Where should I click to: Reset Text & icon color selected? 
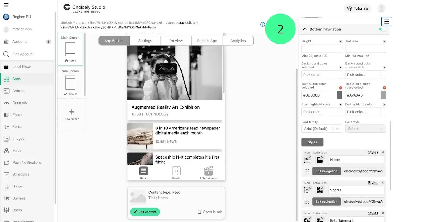point(341,88)
